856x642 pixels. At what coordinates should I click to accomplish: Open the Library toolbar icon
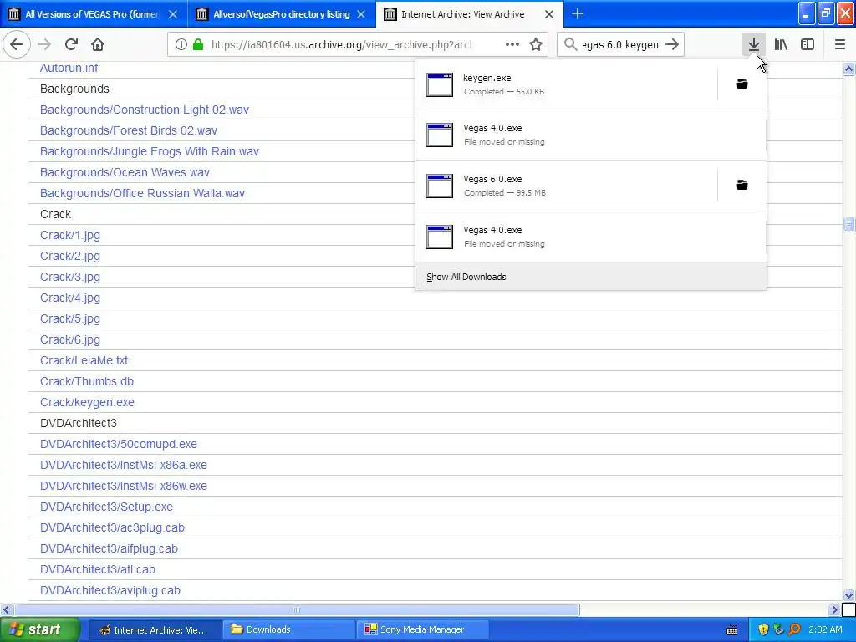781,44
